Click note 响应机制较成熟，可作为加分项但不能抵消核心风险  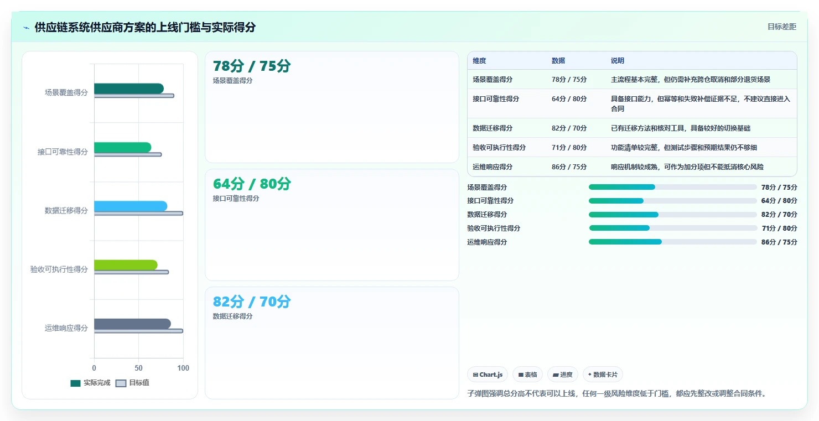click(x=687, y=167)
